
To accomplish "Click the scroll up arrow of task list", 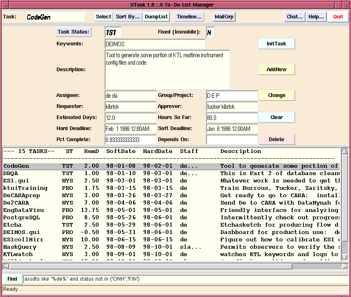I will [x=345, y=152].
